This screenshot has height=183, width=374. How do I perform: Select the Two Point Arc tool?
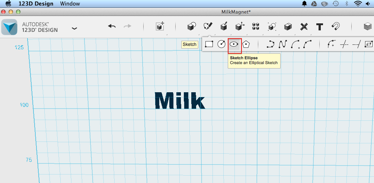(x=295, y=44)
